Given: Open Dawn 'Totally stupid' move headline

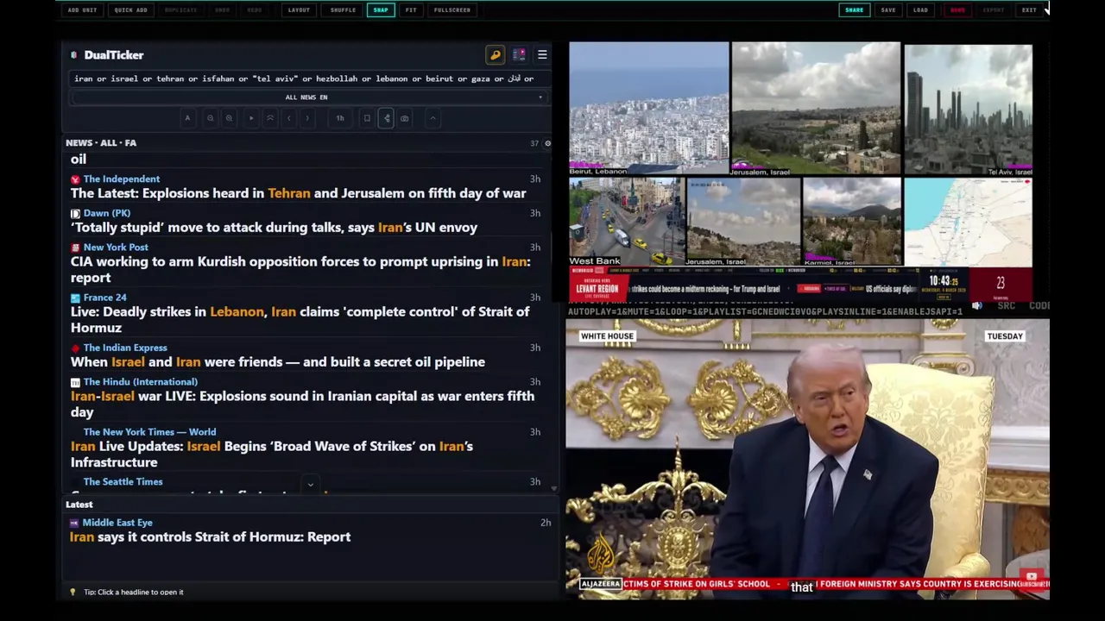Looking at the screenshot, I should click(274, 228).
